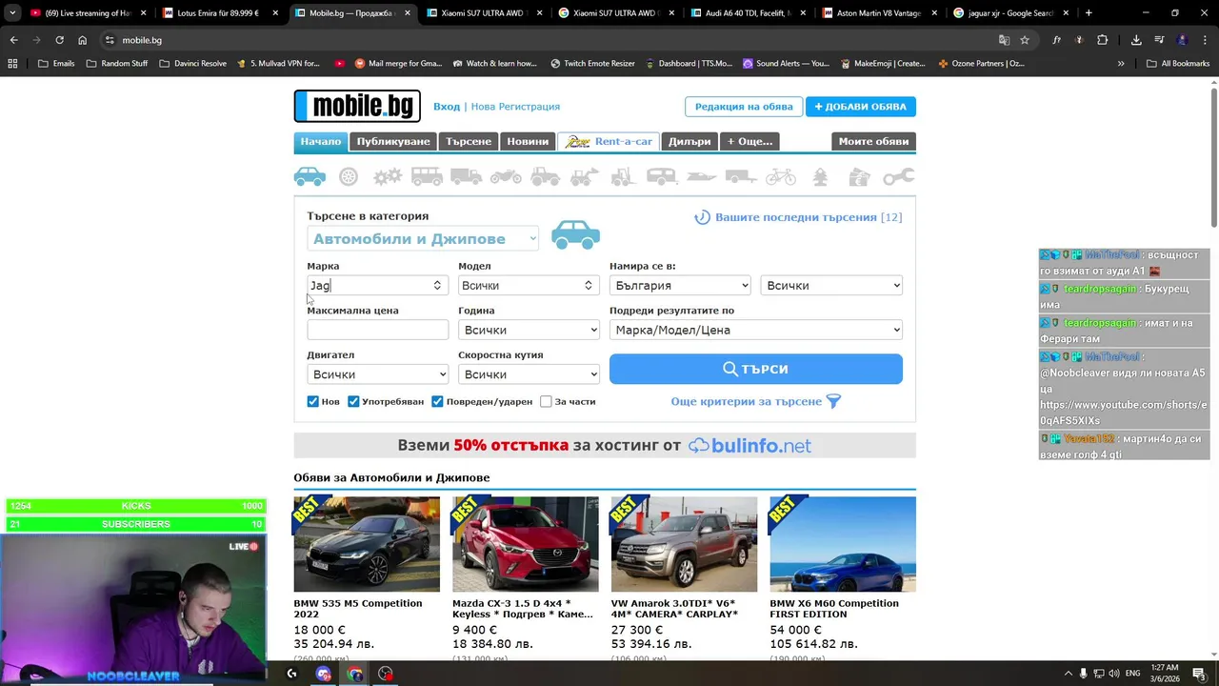Select the buying wallet category icon
The height and width of the screenshot is (686, 1219).
859,177
